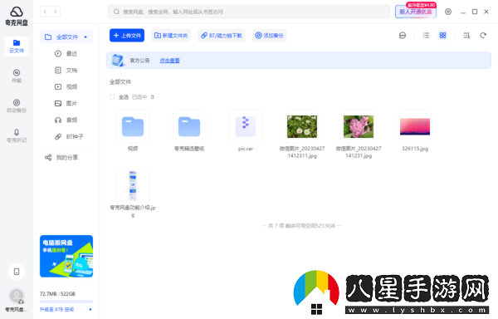Switch to list view
The height and width of the screenshot is (319, 498).
tap(426, 35)
